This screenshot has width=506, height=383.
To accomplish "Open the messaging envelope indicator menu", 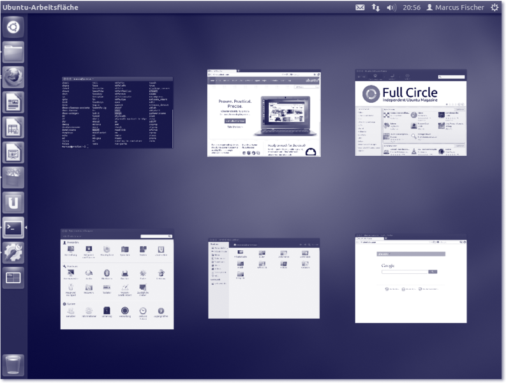I will (x=360, y=8).
